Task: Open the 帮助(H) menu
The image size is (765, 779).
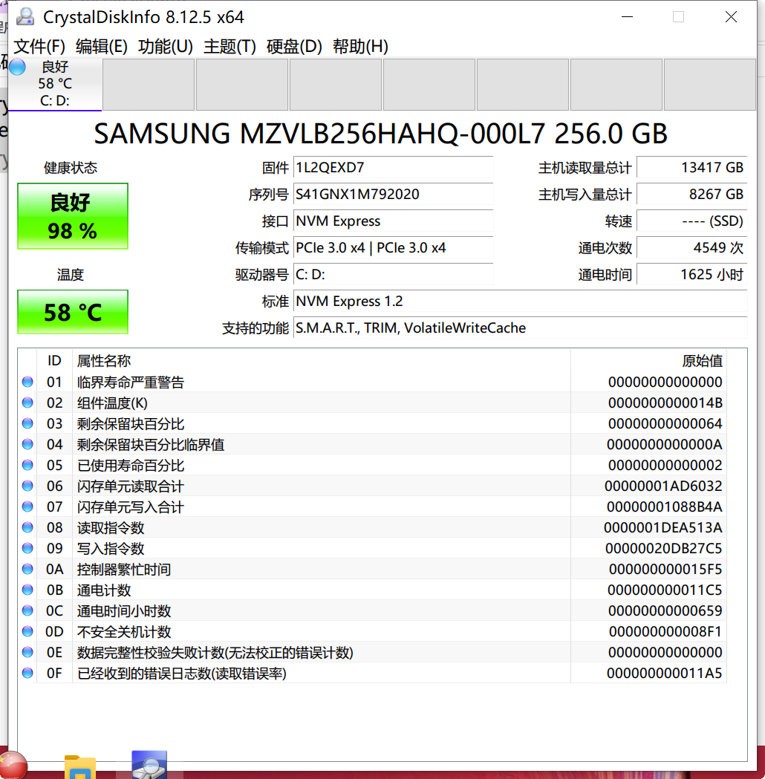Action: pyautogui.click(x=360, y=46)
